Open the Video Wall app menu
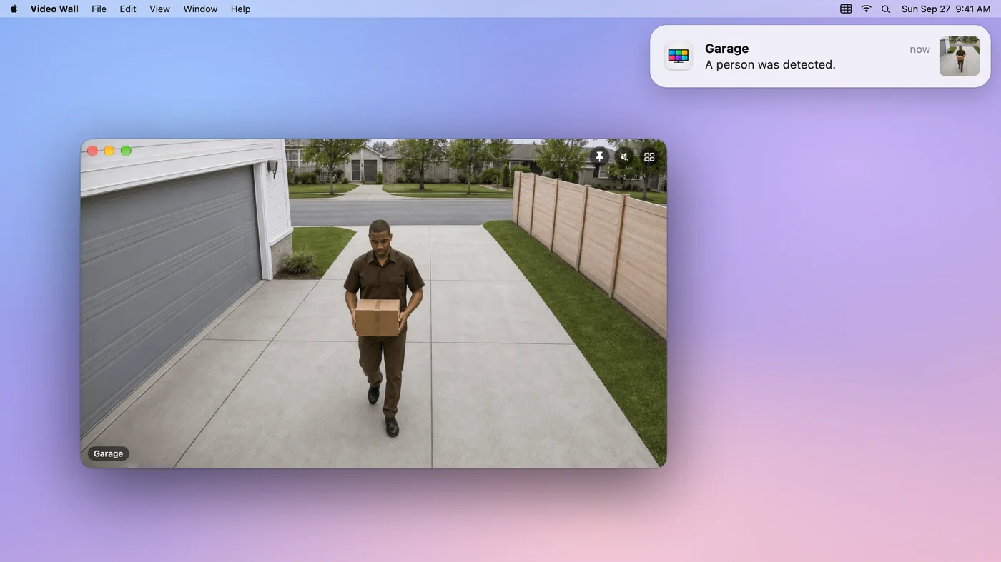The height and width of the screenshot is (562, 1001). coord(54,9)
